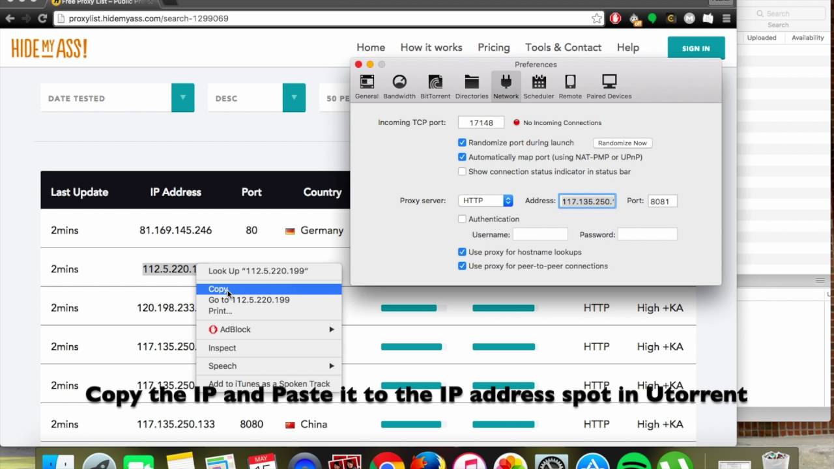Open the Trash in the dock
This screenshot has width=834, height=469.
(775, 462)
